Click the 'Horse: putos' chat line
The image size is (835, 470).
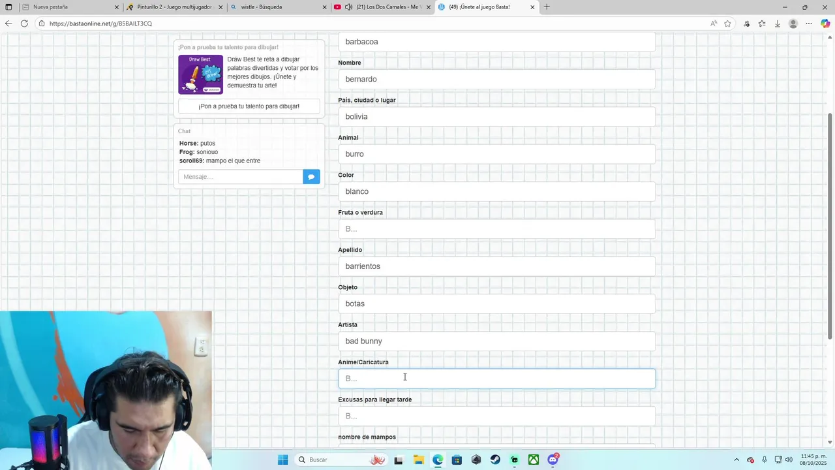(x=197, y=143)
